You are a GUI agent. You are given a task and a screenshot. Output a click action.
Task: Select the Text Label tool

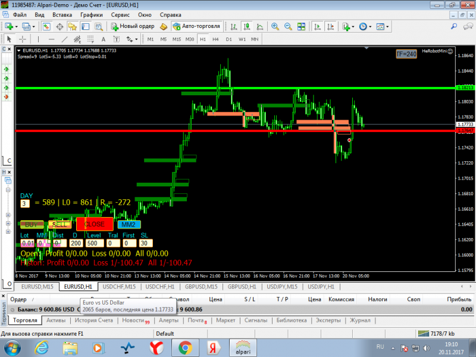116,39
